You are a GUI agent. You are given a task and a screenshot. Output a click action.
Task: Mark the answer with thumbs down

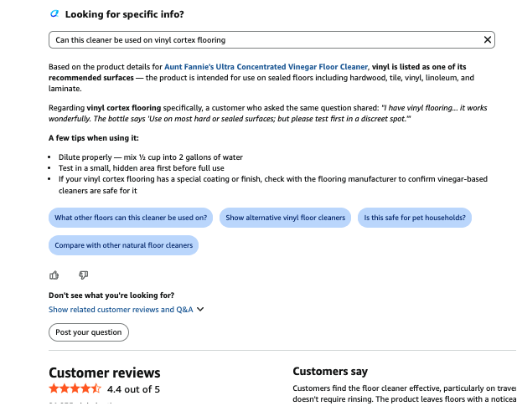click(84, 275)
